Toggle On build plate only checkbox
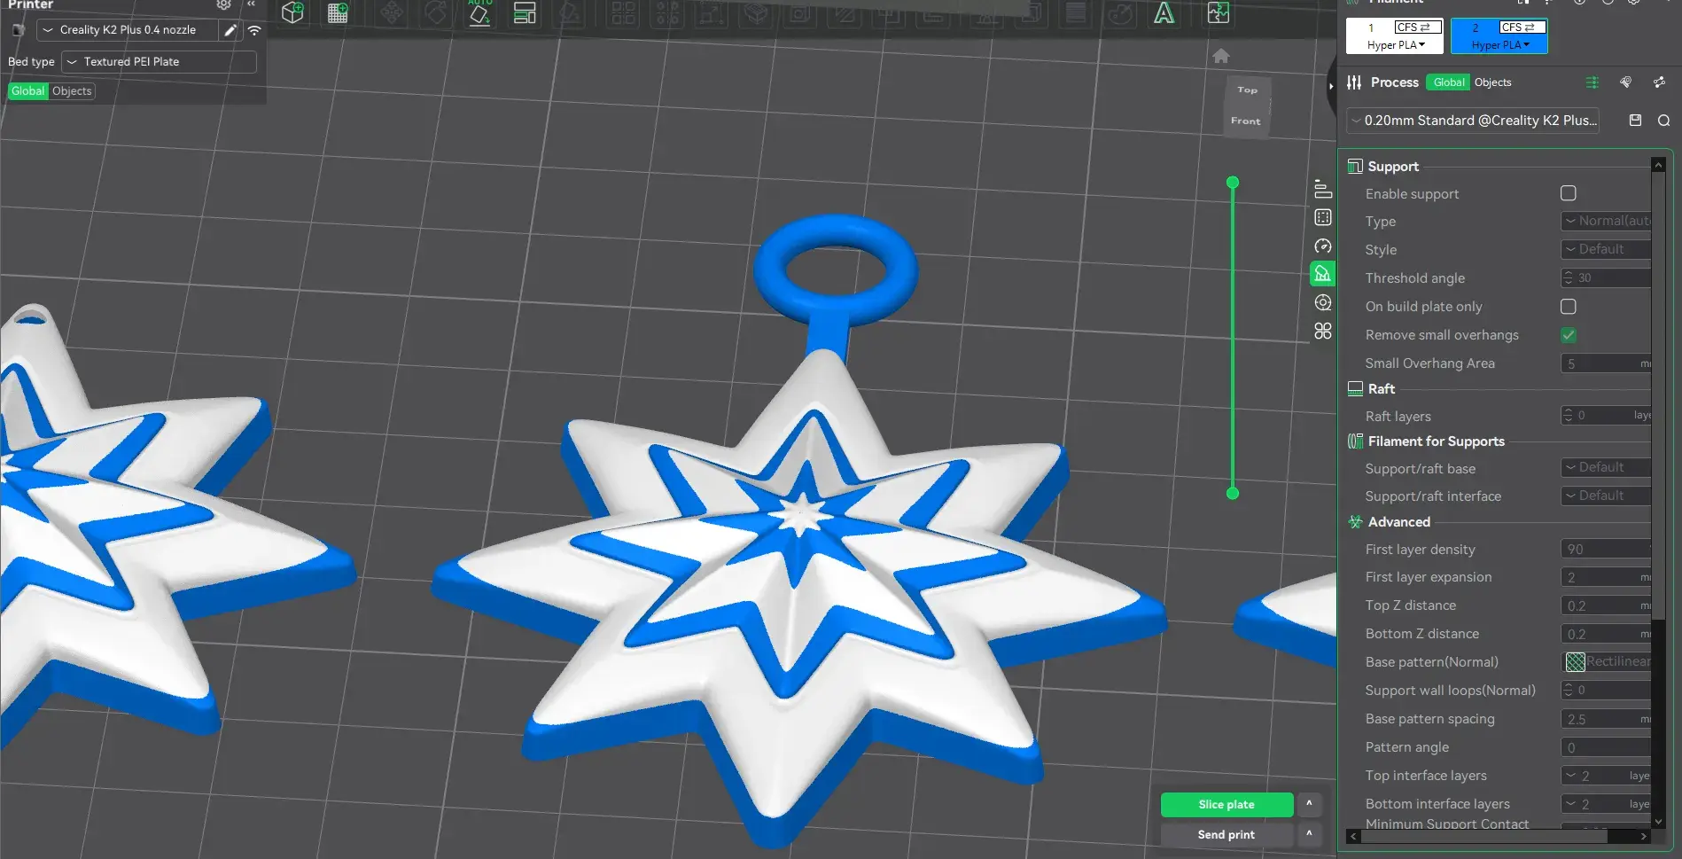This screenshot has height=859, width=1682. tap(1568, 307)
